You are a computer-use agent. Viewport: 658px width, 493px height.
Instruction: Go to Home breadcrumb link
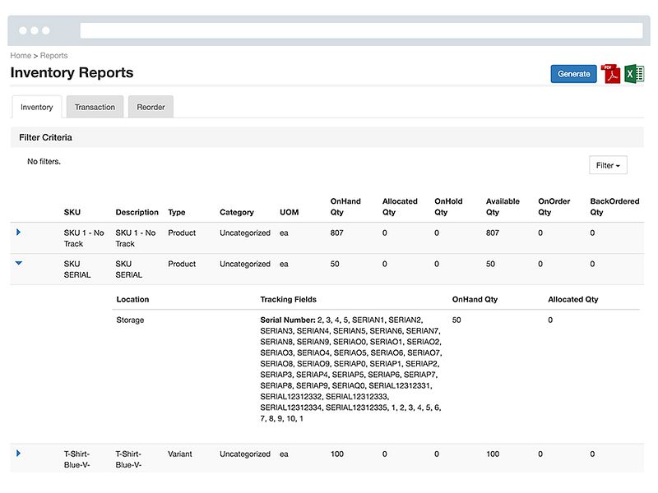tap(21, 55)
